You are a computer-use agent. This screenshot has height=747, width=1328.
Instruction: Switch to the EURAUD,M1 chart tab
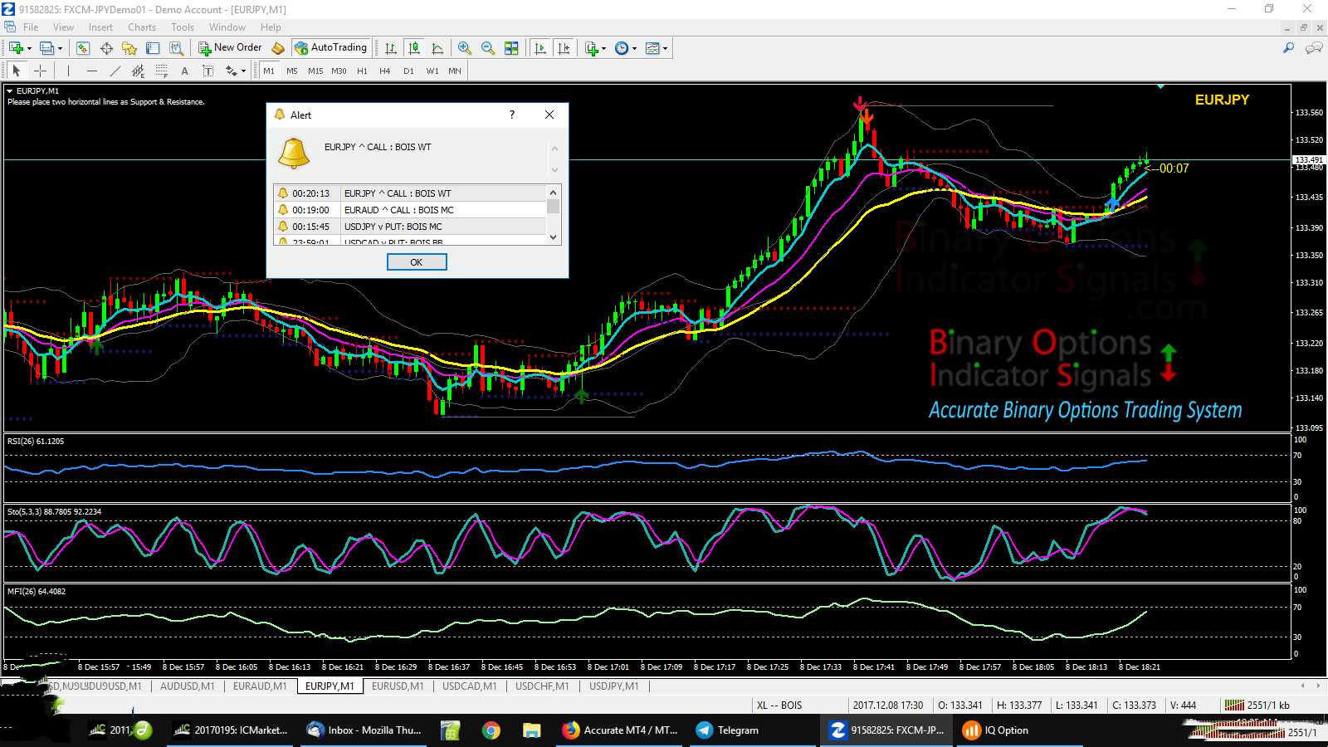(260, 686)
